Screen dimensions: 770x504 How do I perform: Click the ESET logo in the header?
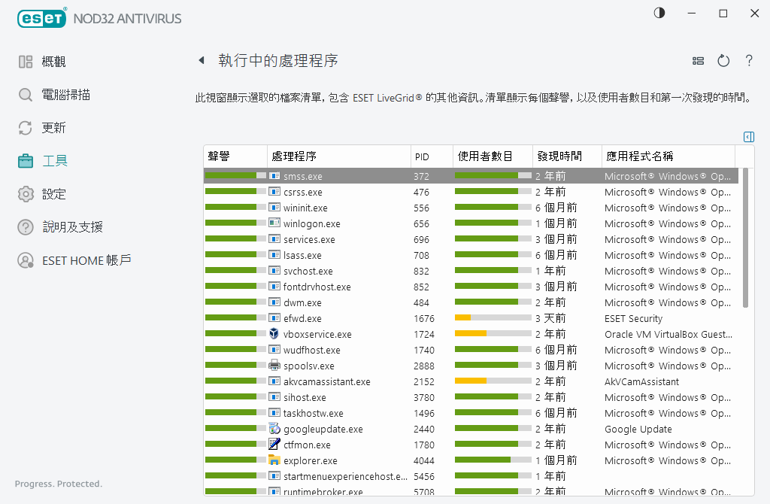[x=42, y=18]
